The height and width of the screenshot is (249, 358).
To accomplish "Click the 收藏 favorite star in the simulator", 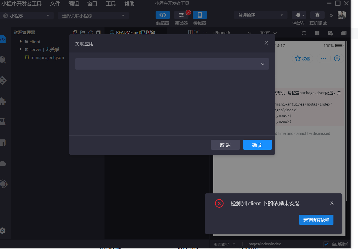I will [x=302, y=58].
